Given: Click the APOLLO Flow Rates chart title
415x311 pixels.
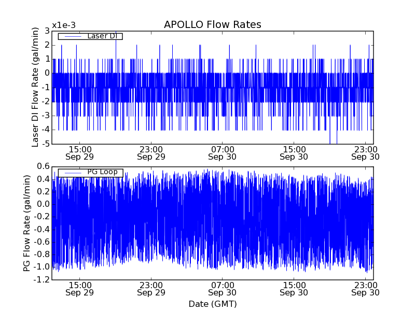Looking at the screenshot, I should [212, 24].
